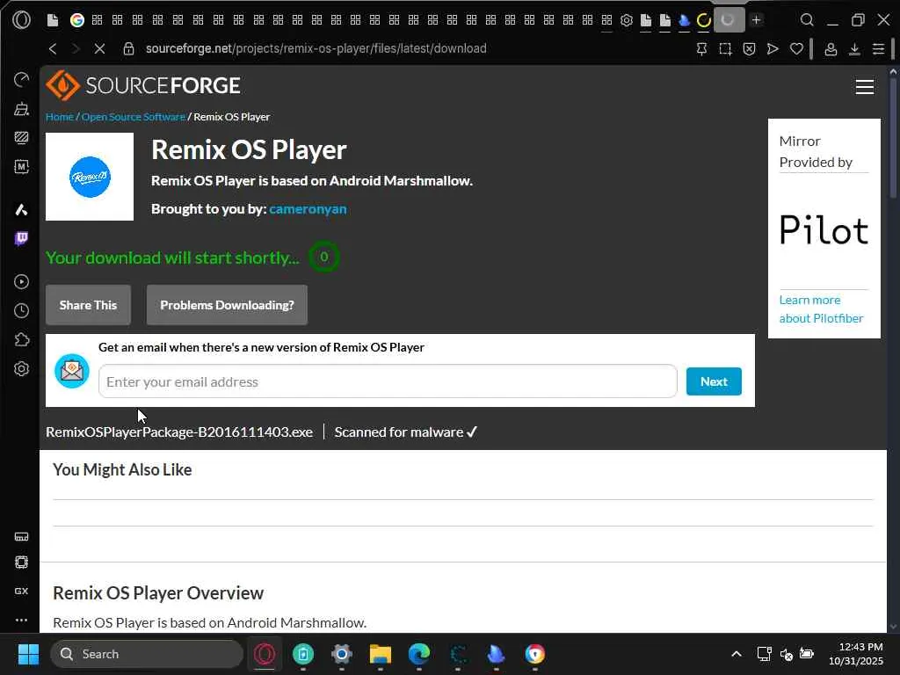Switch to the yellow circle tab
This screenshot has height=675, width=900.
tap(704, 20)
